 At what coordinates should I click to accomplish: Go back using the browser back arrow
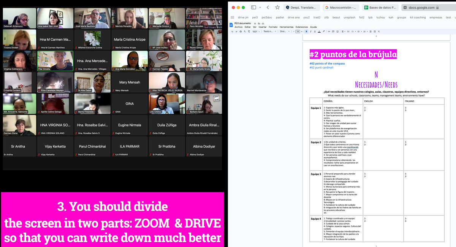coord(268,7)
